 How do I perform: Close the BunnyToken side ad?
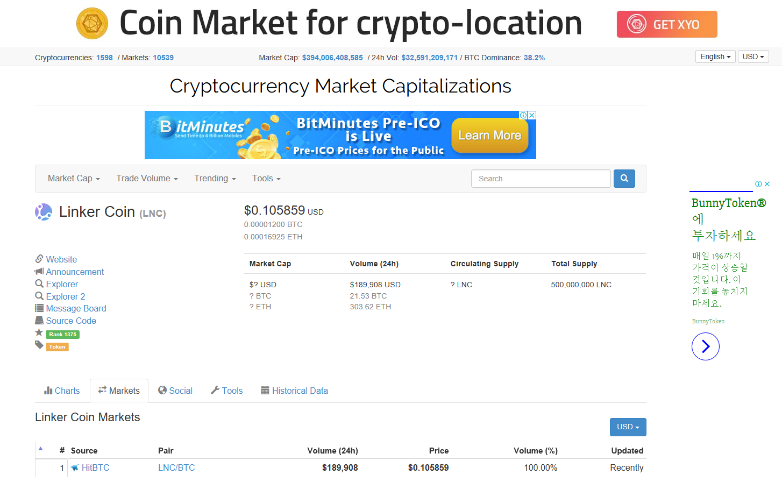(x=767, y=184)
